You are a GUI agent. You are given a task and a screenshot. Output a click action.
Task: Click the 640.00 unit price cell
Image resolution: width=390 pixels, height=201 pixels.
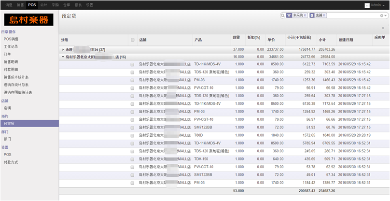(x=278, y=159)
